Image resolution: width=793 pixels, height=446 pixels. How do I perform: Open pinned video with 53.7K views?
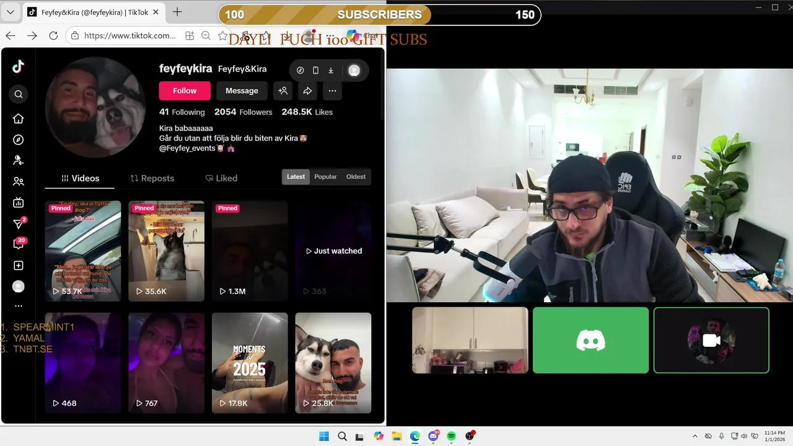(83, 251)
